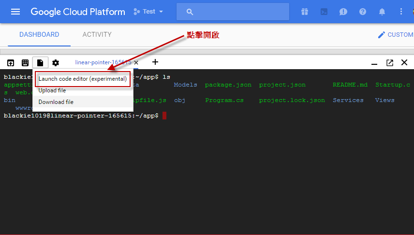Switch to the Dashboard tab
The height and width of the screenshot is (235, 414).
39,35
